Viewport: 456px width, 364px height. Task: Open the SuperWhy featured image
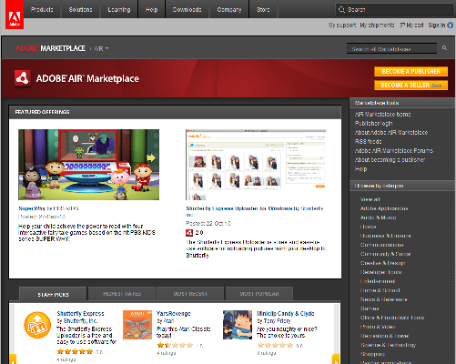88,165
